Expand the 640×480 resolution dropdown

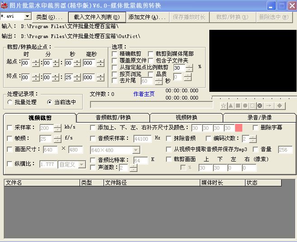coord(136,150)
